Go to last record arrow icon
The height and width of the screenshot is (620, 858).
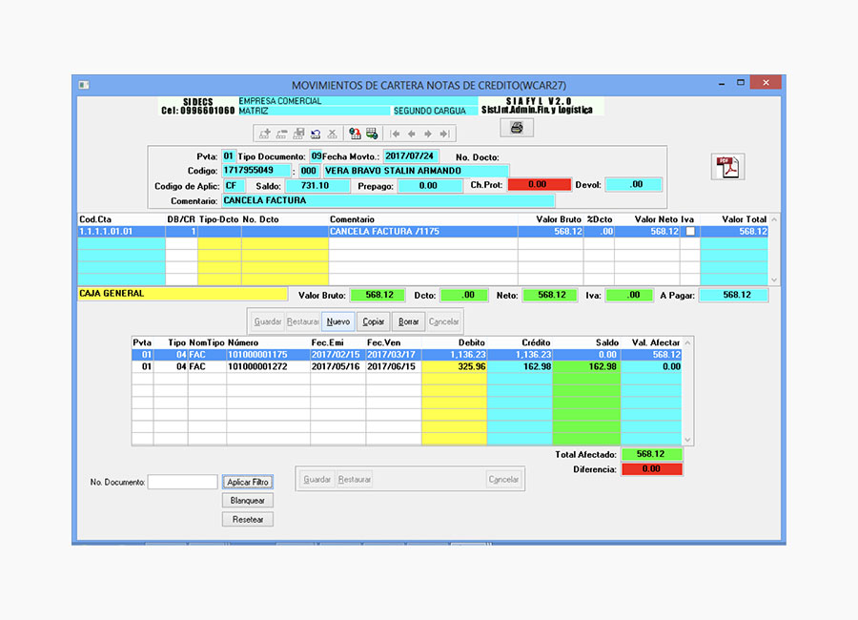pyautogui.click(x=444, y=134)
